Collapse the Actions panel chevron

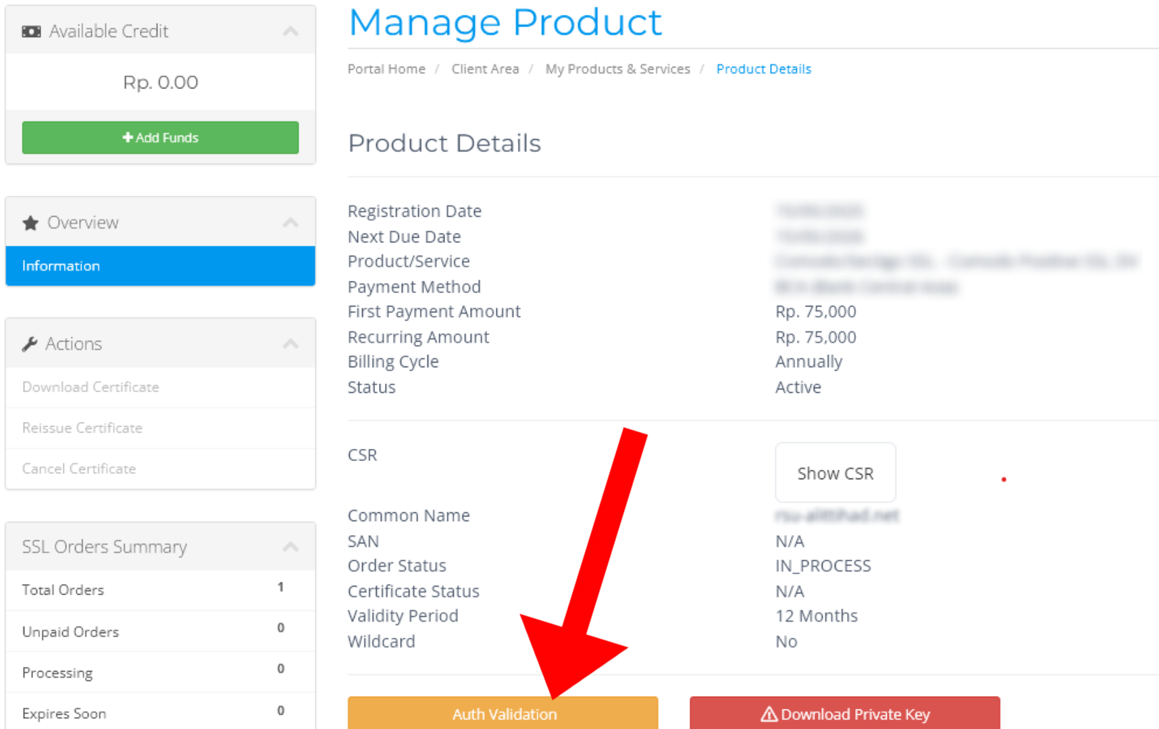click(x=290, y=344)
